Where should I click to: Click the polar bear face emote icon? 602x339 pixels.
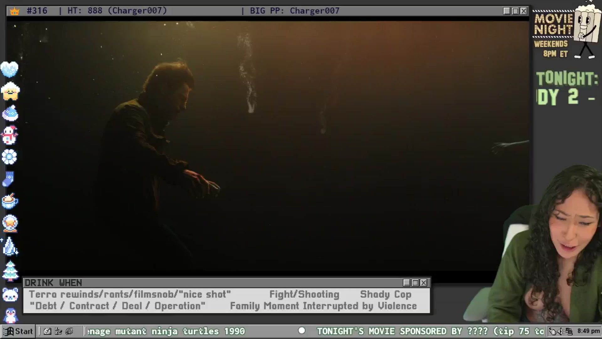click(x=10, y=294)
